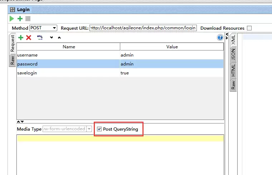Select the username parameter row
Image resolution: width=272 pixels, height=175 pixels.
[x=120, y=55]
